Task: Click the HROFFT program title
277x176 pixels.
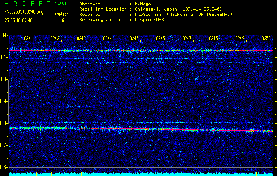Action: pos(27,4)
